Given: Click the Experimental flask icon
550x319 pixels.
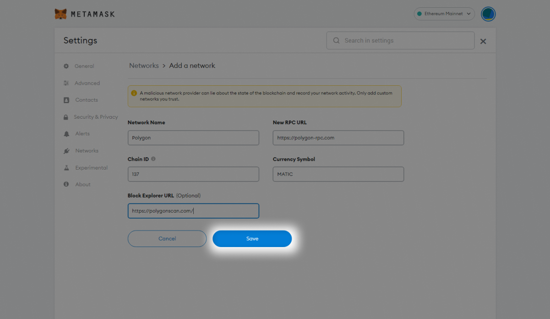Looking at the screenshot, I should tap(66, 168).
